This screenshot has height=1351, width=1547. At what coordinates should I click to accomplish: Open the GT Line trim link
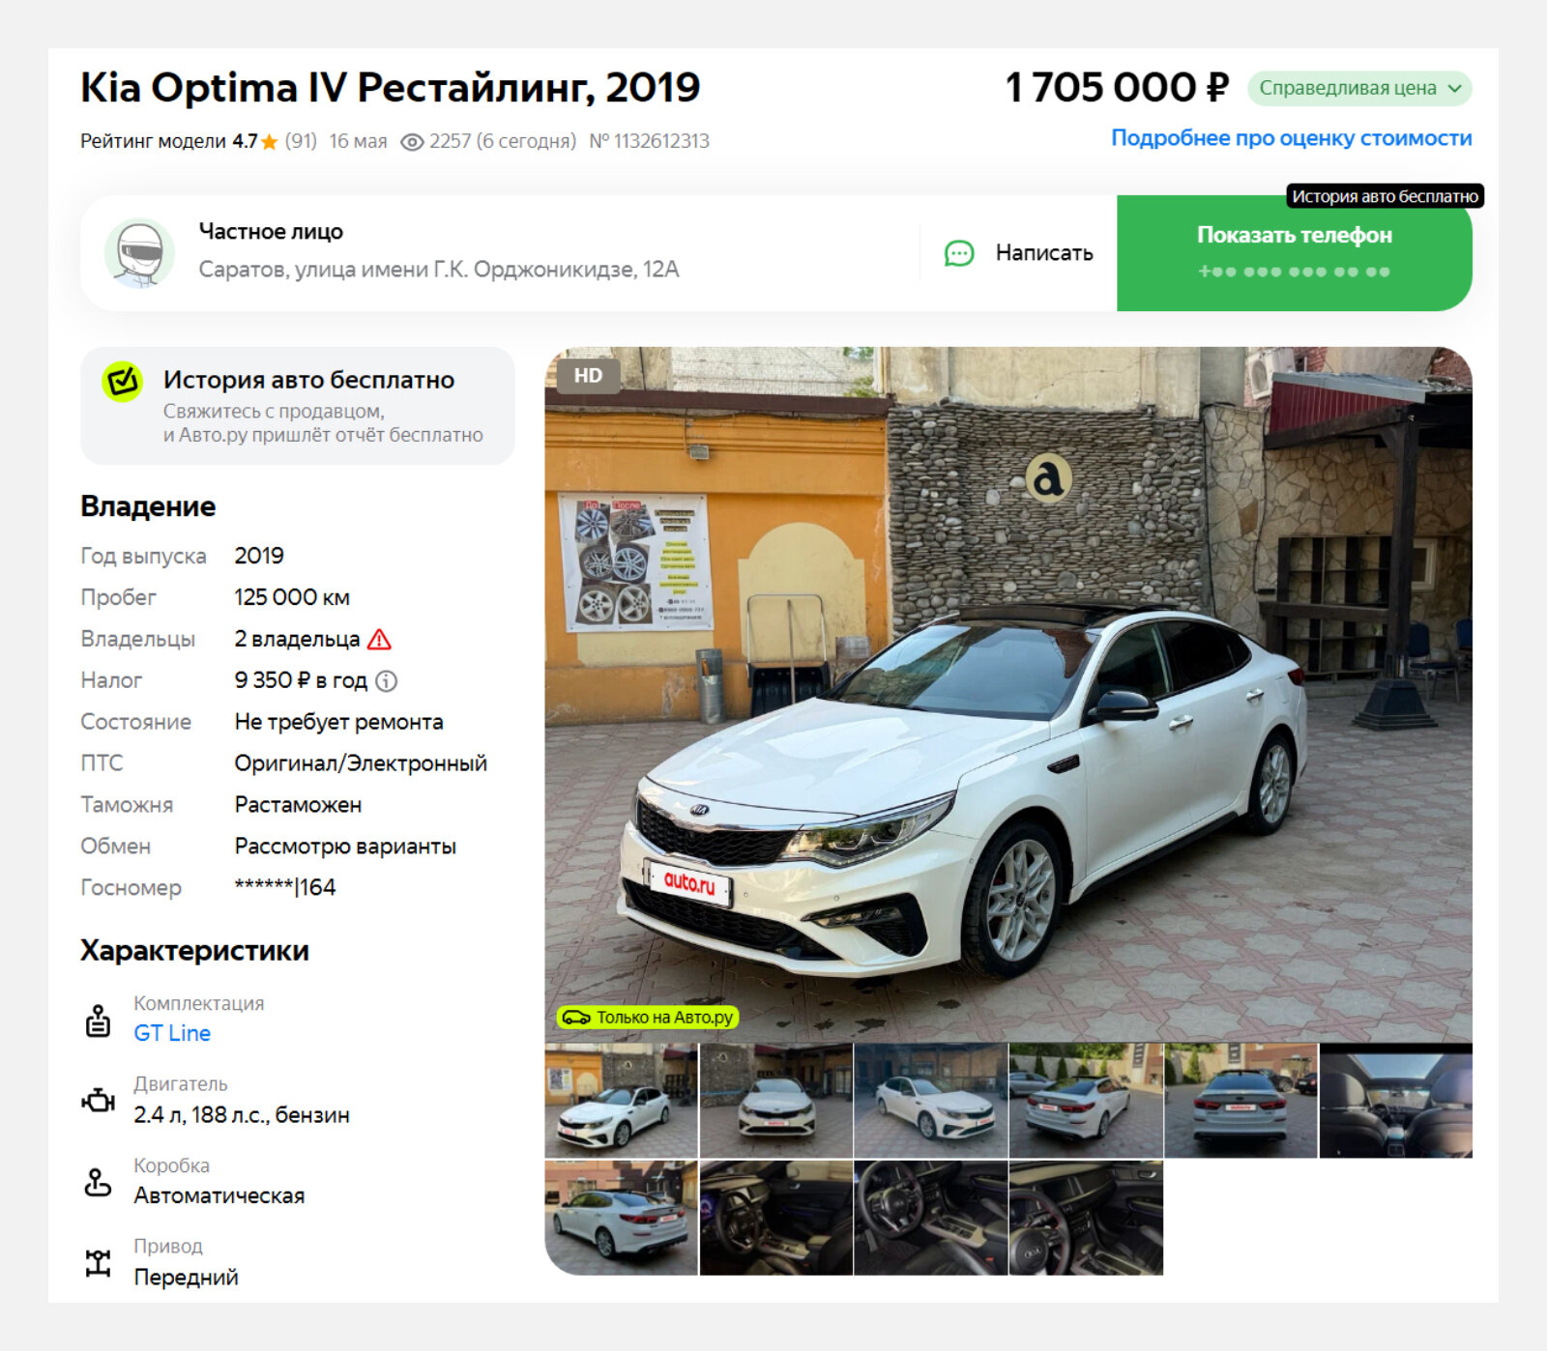pyautogui.click(x=172, y=1033)
